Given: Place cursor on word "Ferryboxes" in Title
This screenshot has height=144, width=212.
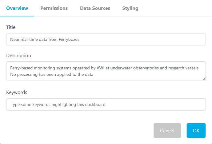Looking at the screenshot, I should [69, 39].
